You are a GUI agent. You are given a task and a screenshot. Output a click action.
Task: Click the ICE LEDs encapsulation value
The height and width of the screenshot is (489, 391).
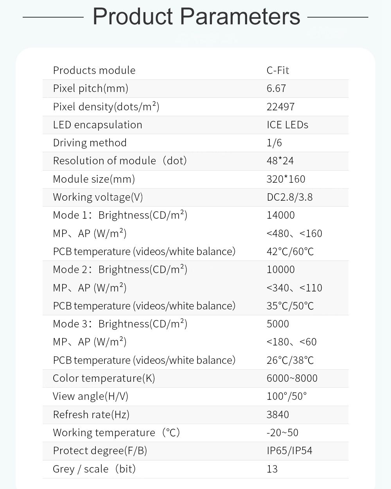[x=287, y=125]
